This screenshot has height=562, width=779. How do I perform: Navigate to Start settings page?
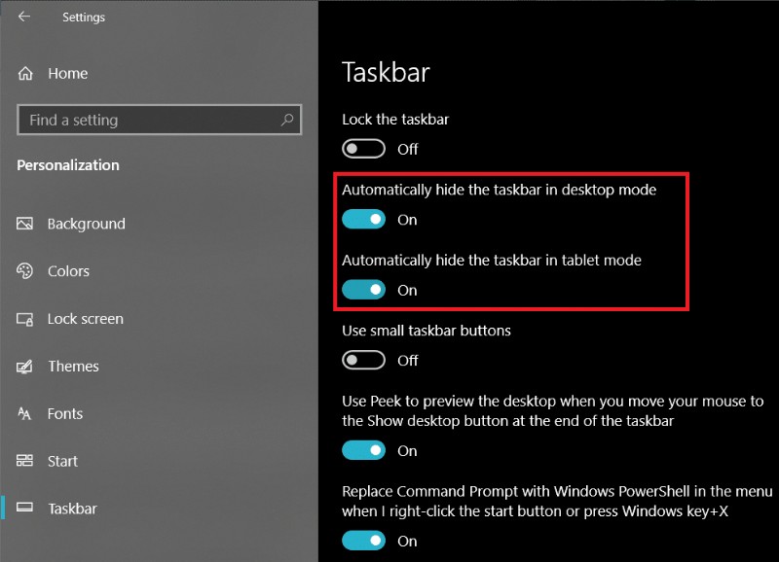click(64, 461)
